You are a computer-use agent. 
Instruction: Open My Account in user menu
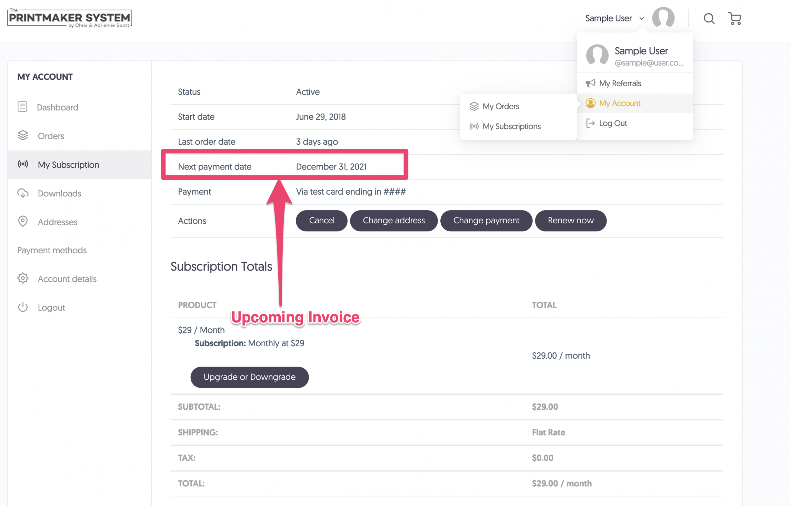[x=619, y=103]
